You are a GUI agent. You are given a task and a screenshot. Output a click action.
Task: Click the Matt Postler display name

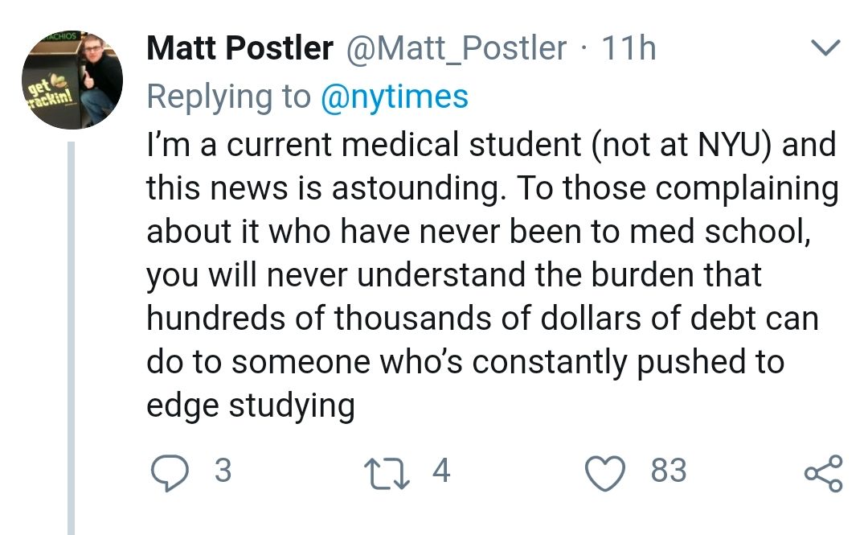pyautogui.click(x=240, y=49)
